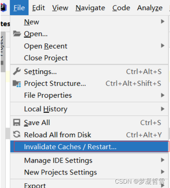Open the Code menu
170x188 pixels.
click(x=121, y=8)
